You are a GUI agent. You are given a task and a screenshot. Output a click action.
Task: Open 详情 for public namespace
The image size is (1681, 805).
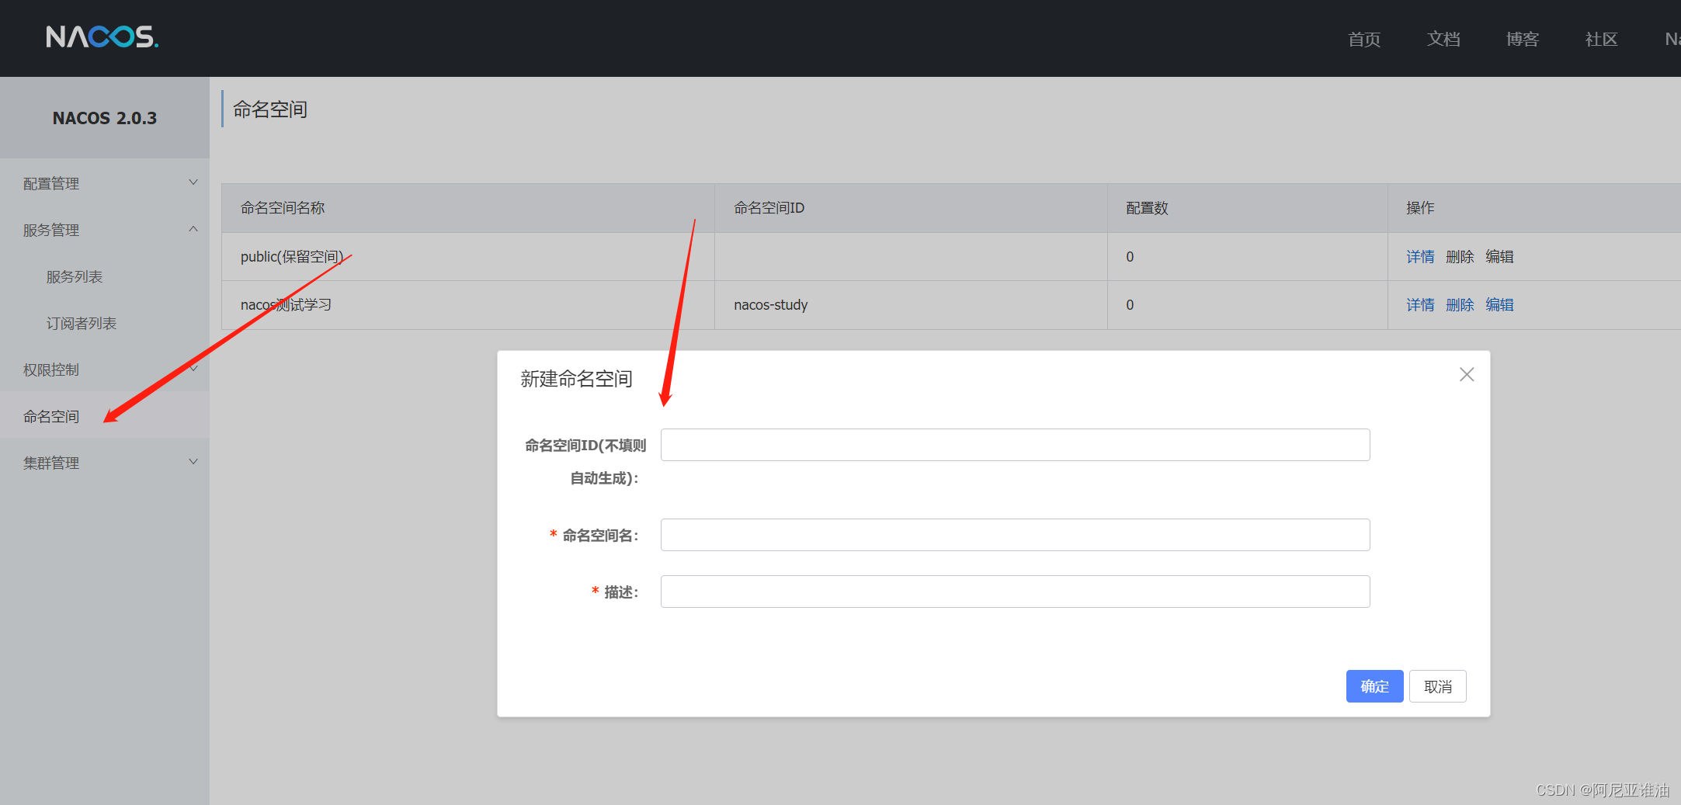1420,257
